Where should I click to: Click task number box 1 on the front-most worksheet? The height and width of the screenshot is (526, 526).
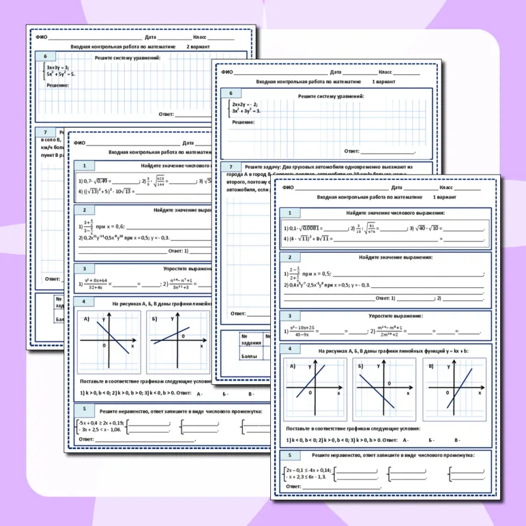(x=290, y=213)
